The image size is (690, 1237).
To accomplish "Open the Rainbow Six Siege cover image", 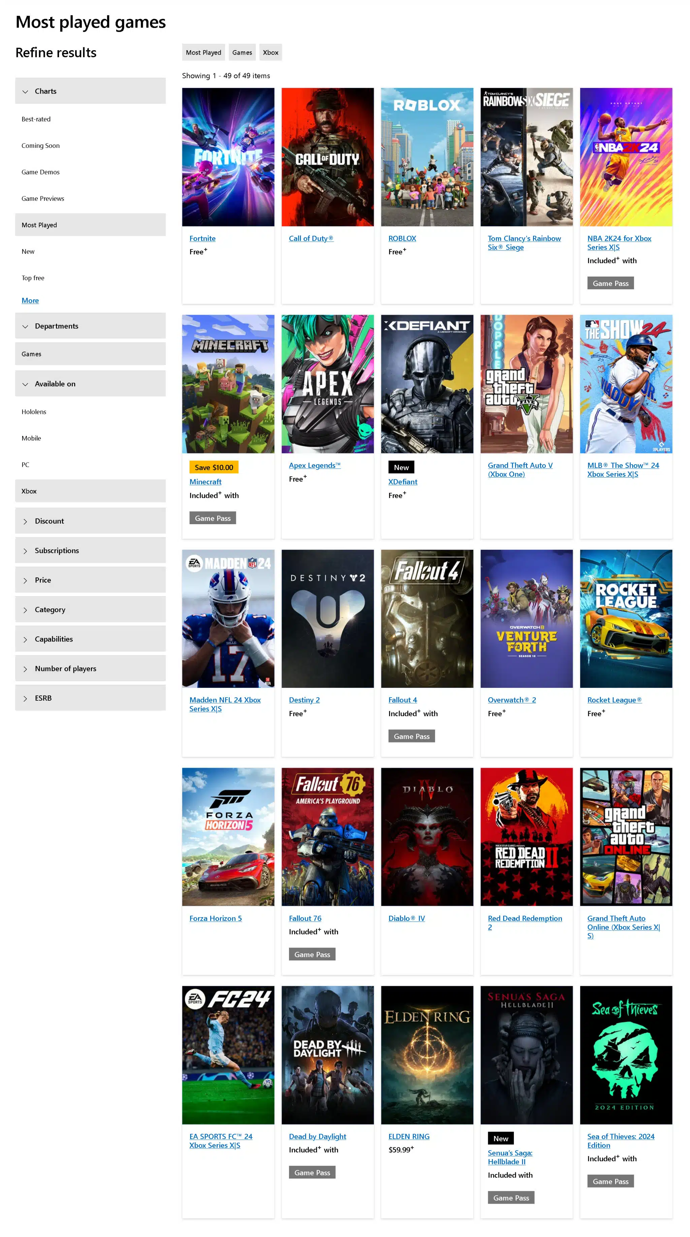I will [x=527, y=157].
